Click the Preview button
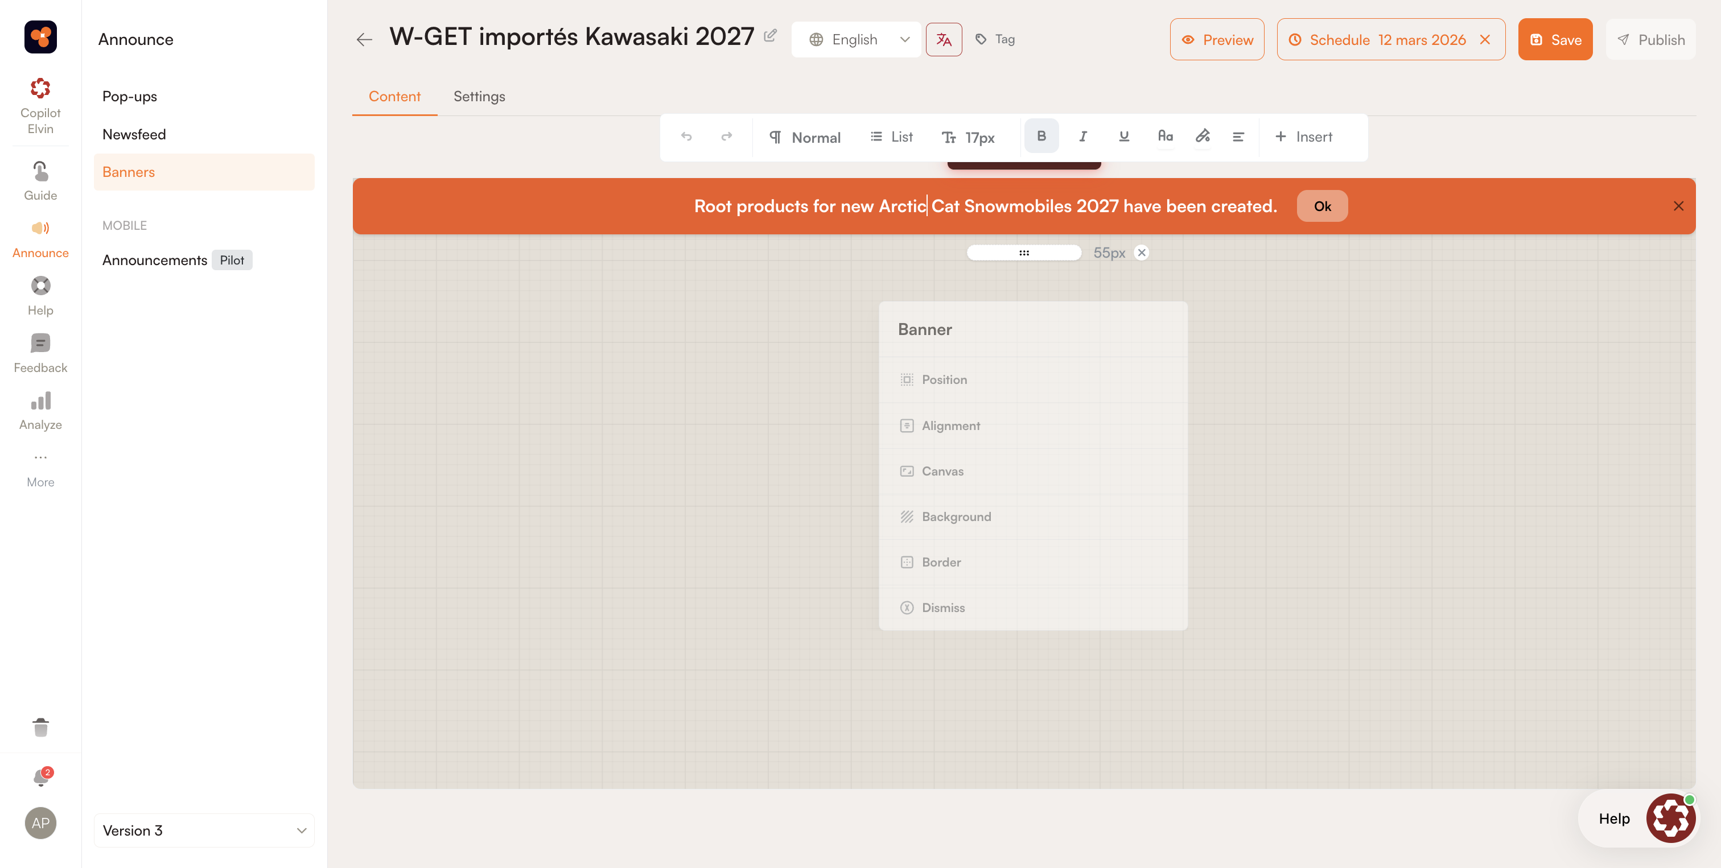1721x868 pixels. pos(1217,39)
